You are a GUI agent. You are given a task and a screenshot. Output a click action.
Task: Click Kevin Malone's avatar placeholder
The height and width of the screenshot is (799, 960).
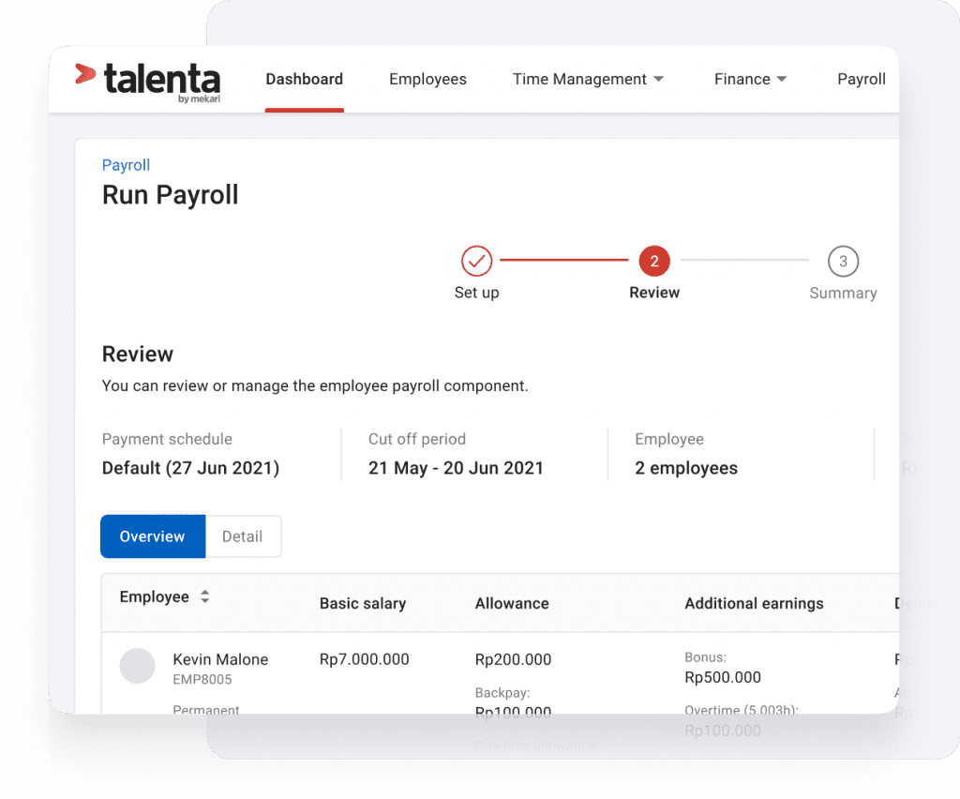(137, 666)
